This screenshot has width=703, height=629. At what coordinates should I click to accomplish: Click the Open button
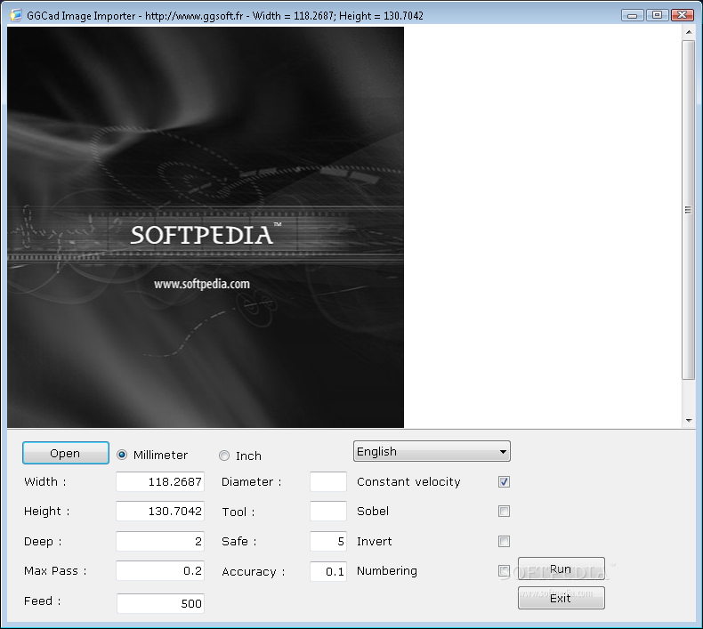click(x=66, y=453)
